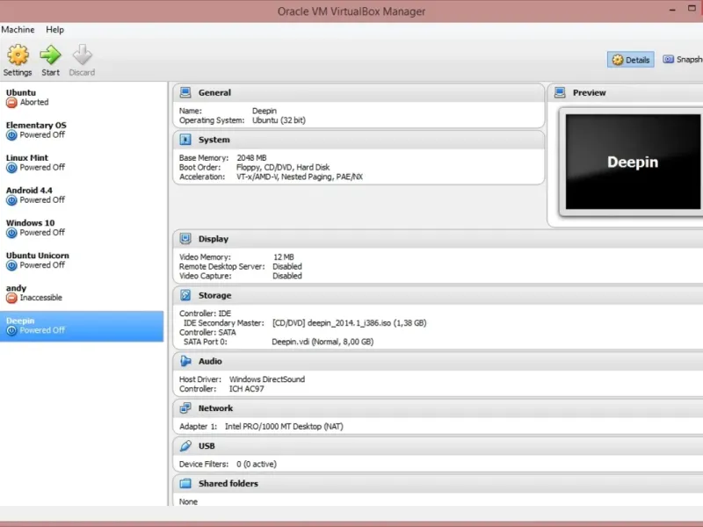Click the System section chip icon
This screenshot has height=527, width=703.
coord(185,140)
